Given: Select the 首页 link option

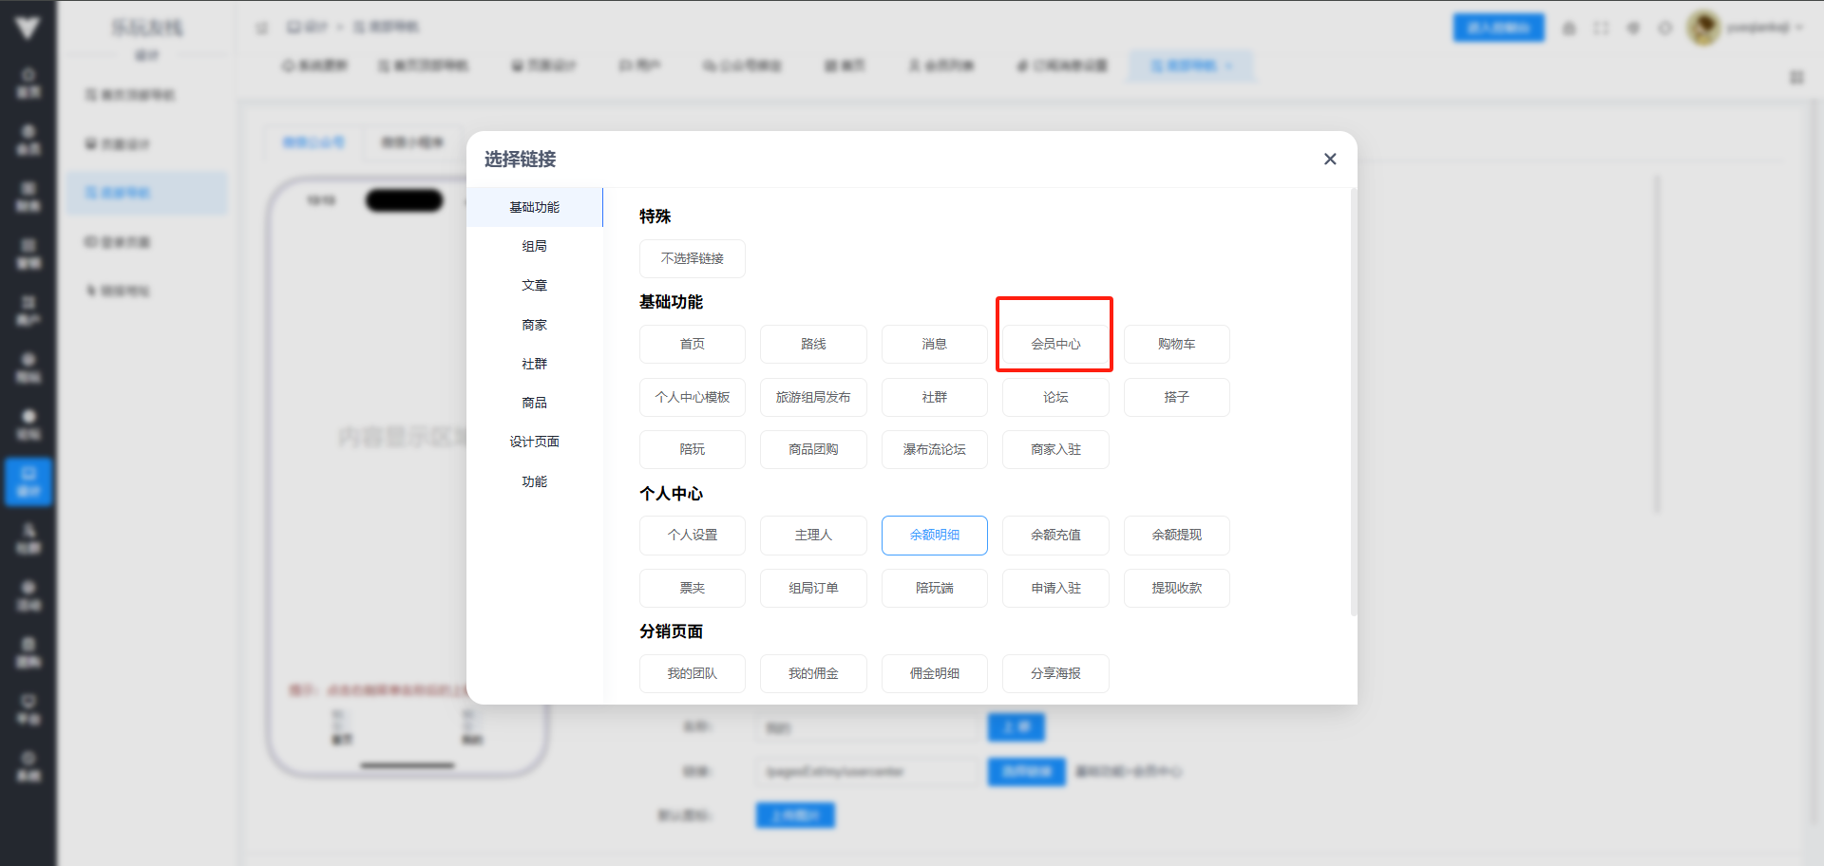Looking at the screenshot, I should [692, 344].
